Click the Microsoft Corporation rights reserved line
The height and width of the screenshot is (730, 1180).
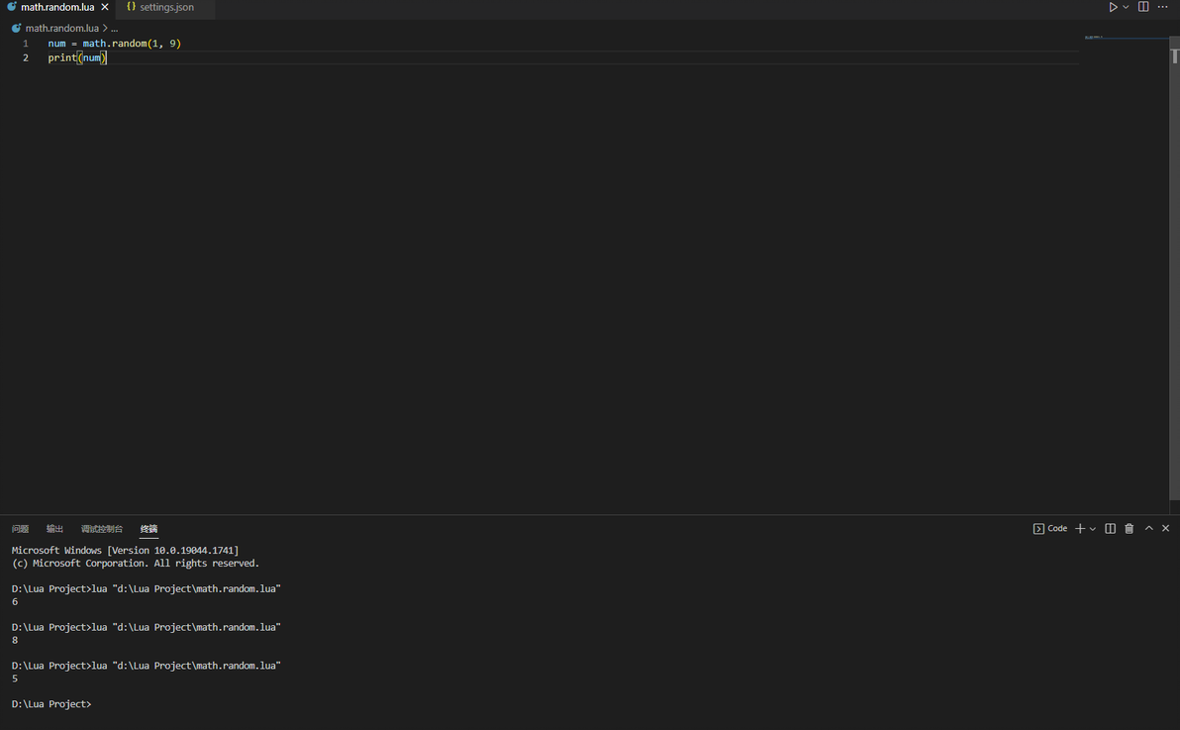click(x=136, y=564)
